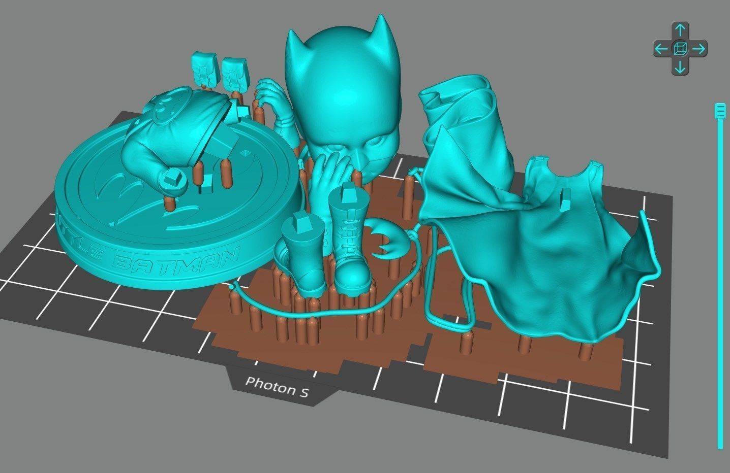Click the layer slider handle at top
This screenshot has width=730, height=473.
click(x=720, y=110)
